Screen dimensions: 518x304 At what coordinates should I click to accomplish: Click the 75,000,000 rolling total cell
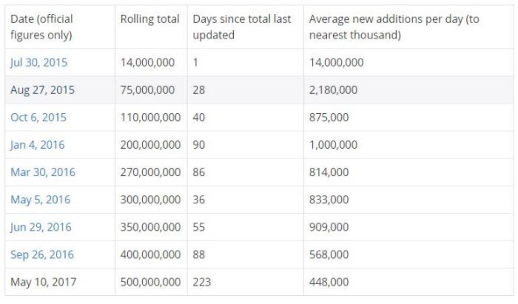pos(147,90)
